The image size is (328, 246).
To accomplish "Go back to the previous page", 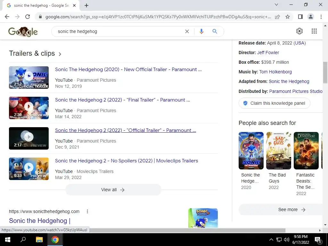I will pyautogui.click(x=7, y=17).
